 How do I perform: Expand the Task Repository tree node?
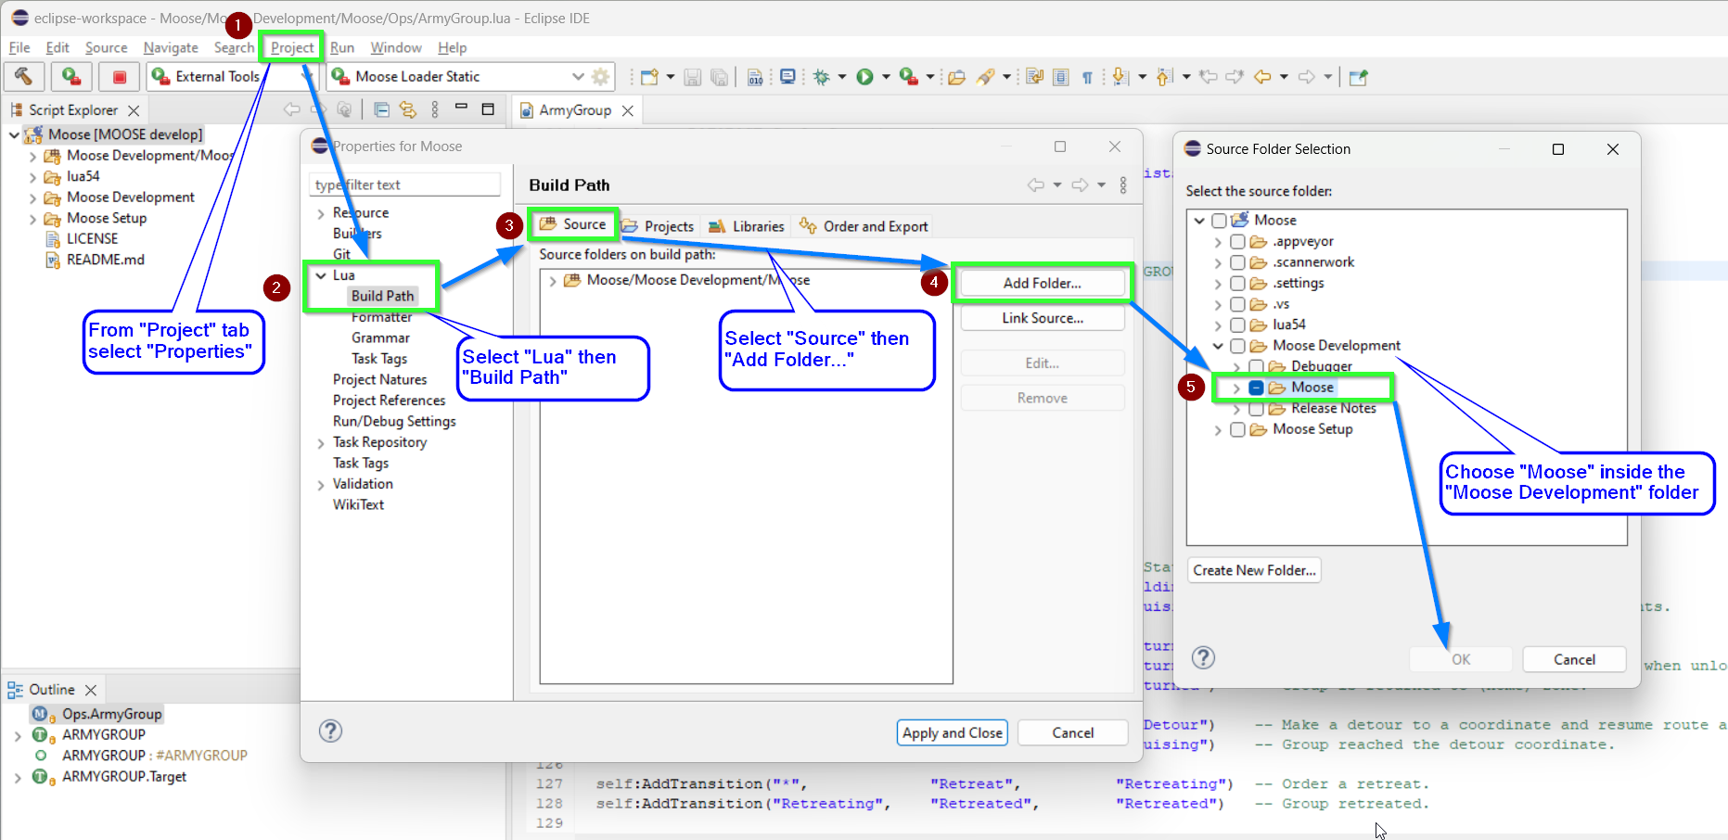click(x=320, y=442)
